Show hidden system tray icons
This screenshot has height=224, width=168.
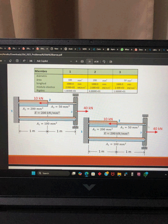click(x=166, y=175)
